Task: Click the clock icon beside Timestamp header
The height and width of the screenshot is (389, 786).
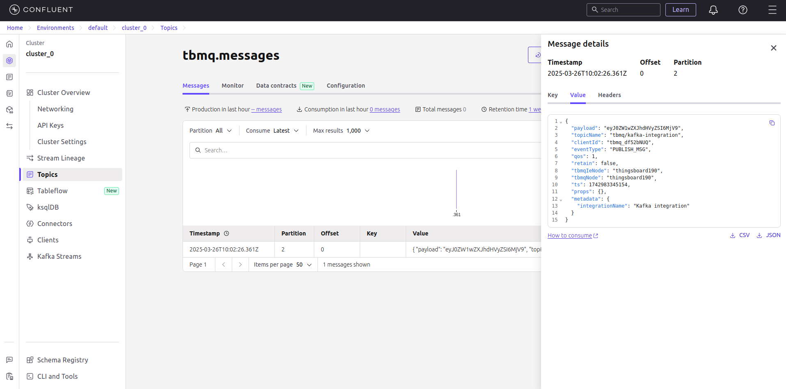Action: [x=226, y=233]
